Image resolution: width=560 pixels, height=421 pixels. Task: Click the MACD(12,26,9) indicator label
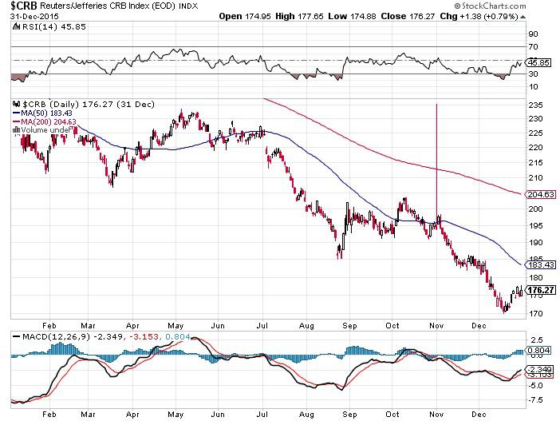[57, 336]
